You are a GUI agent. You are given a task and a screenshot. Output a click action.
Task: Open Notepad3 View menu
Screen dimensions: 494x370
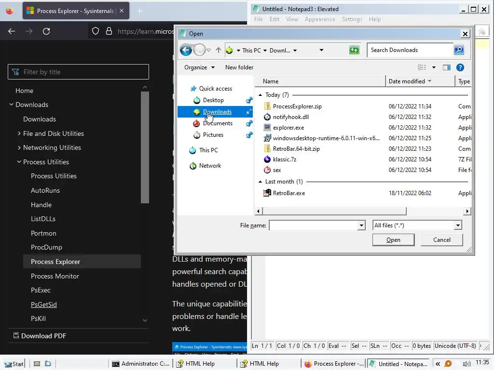tap(292, 19)
